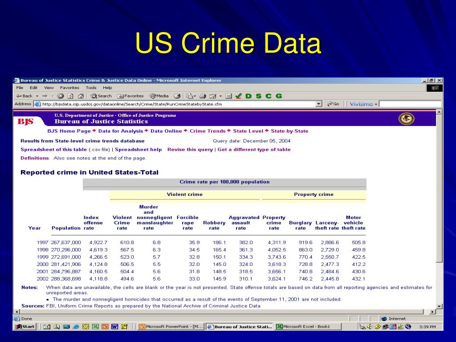Open the Search pane from the toolbar
The width and height of the screenshot is (456, 342).
click(x=101, y=96)
